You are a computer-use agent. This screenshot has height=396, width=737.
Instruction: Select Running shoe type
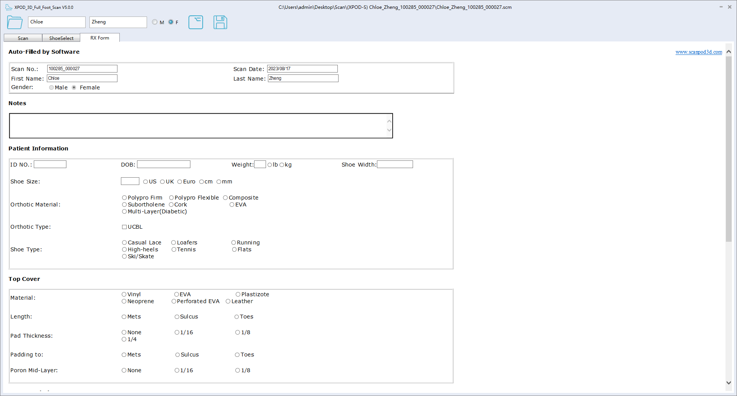(x=233, y=243)
